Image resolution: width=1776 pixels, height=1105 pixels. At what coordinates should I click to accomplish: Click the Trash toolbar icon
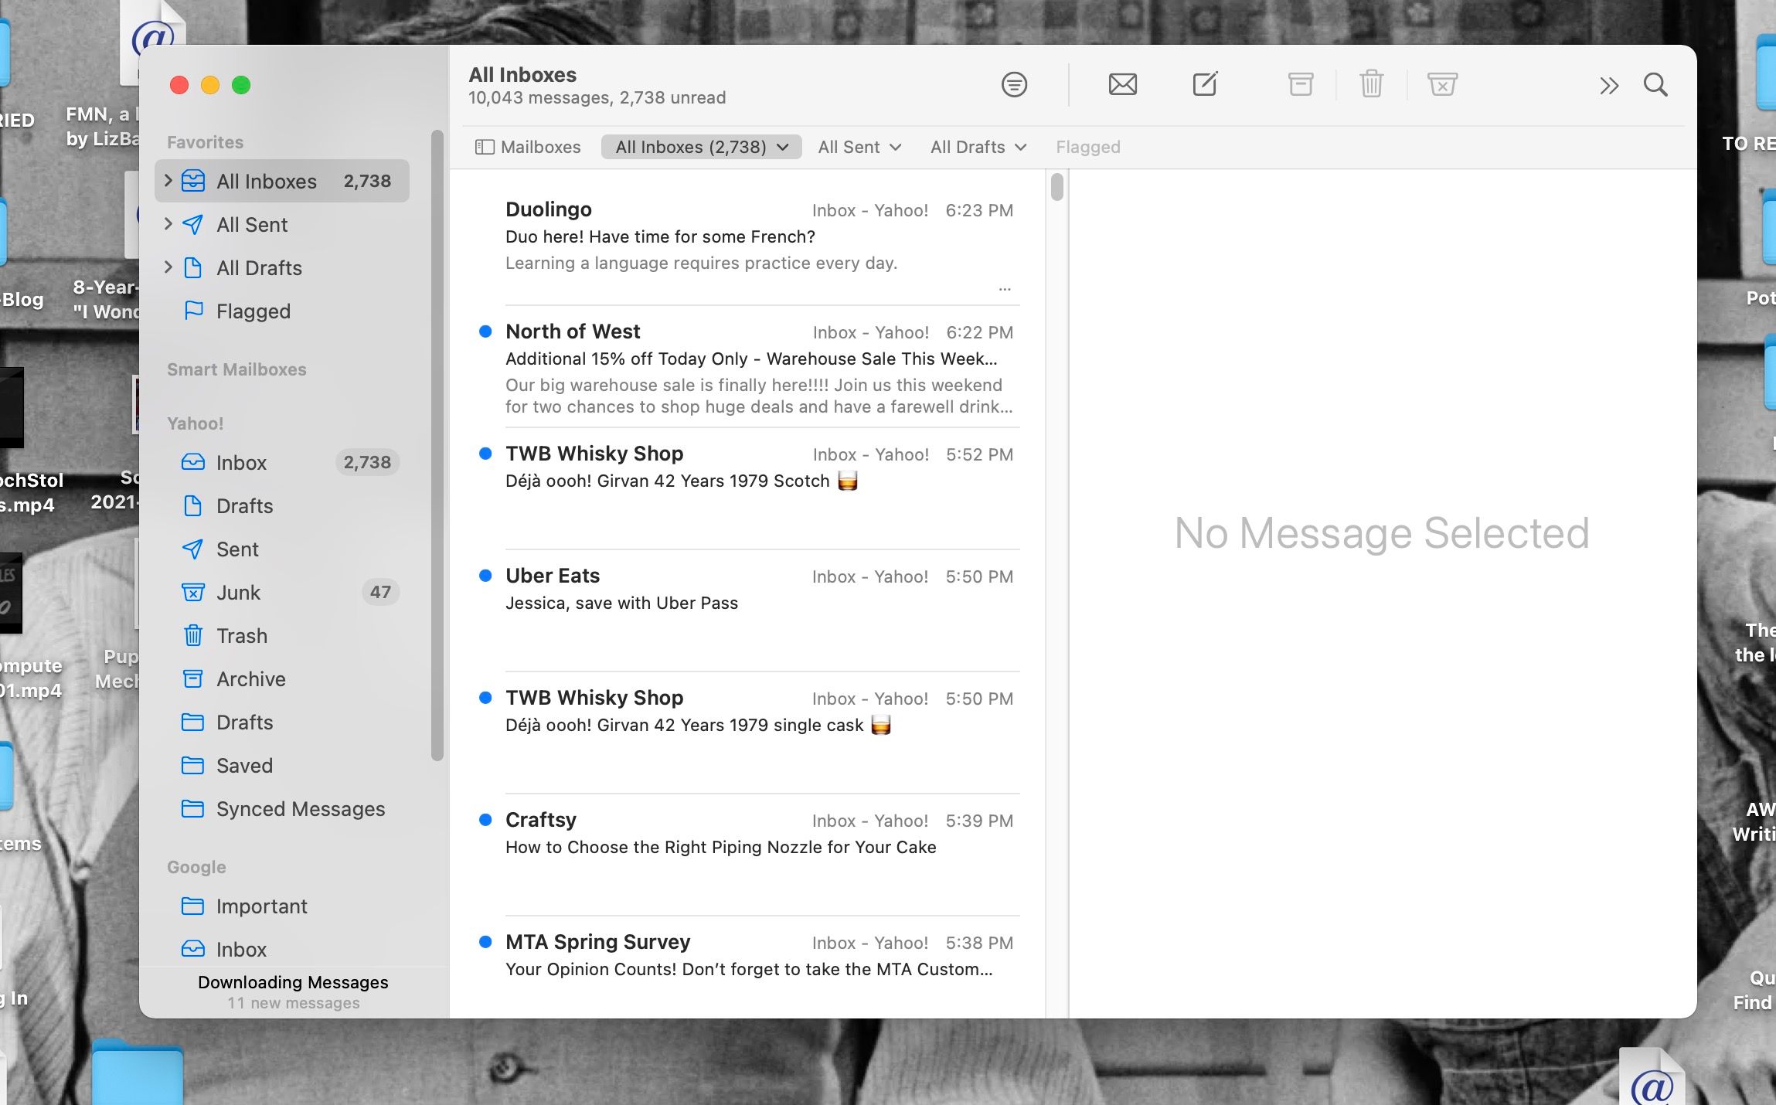[x=1370, y=85]
